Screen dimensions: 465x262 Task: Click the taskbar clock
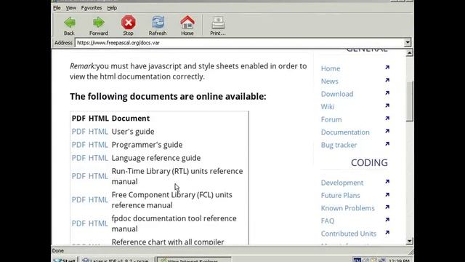(399, 261)
